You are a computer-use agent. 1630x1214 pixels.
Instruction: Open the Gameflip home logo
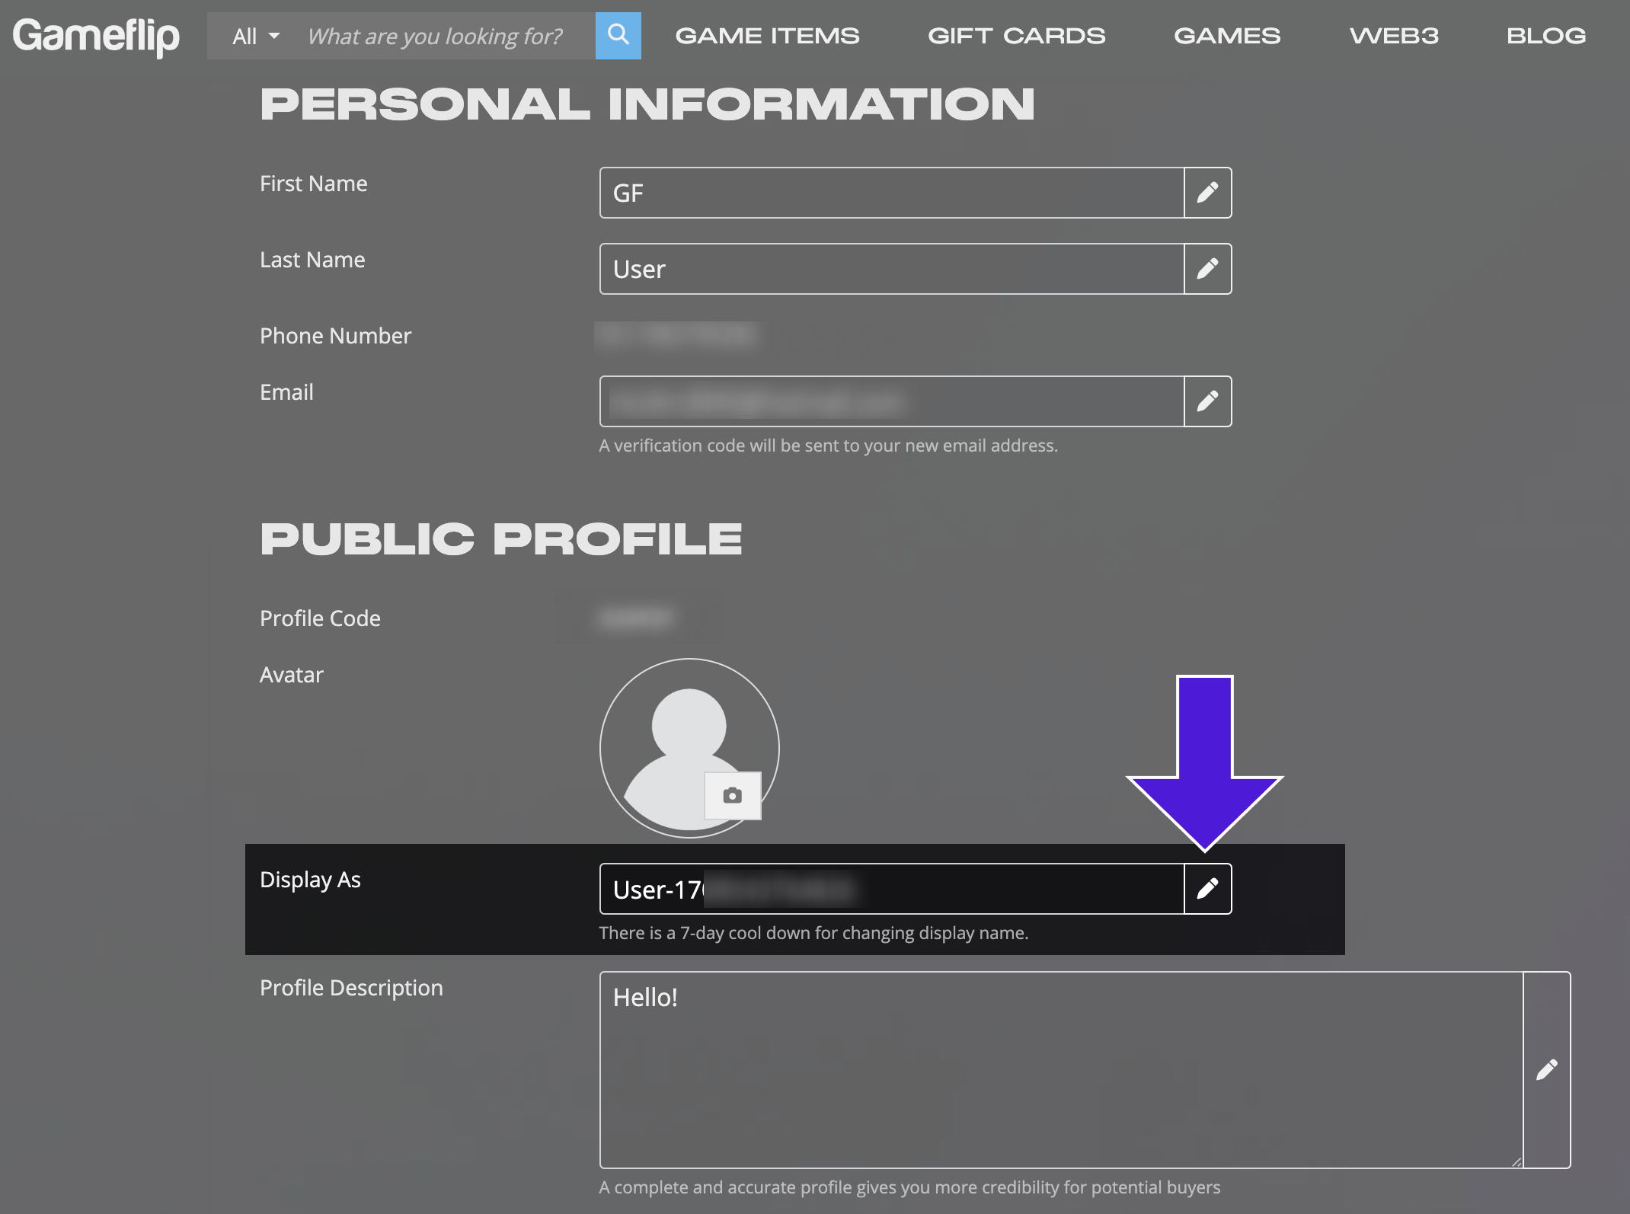[96, 36]
